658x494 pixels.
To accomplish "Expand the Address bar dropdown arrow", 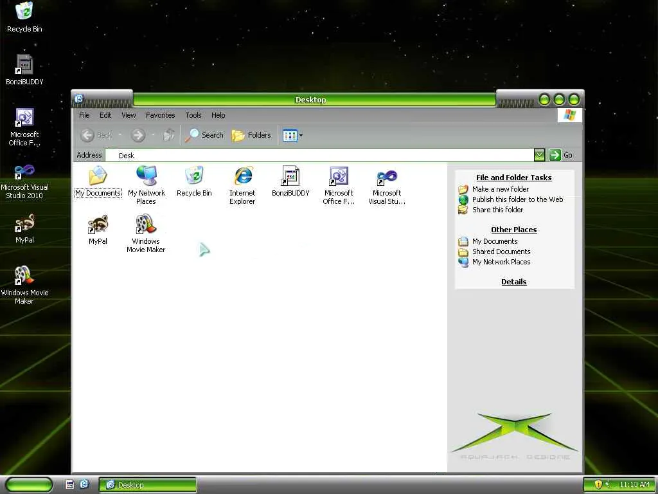I will coord(539,155).
